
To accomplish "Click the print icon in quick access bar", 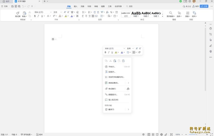I will (x=19, y=6).
